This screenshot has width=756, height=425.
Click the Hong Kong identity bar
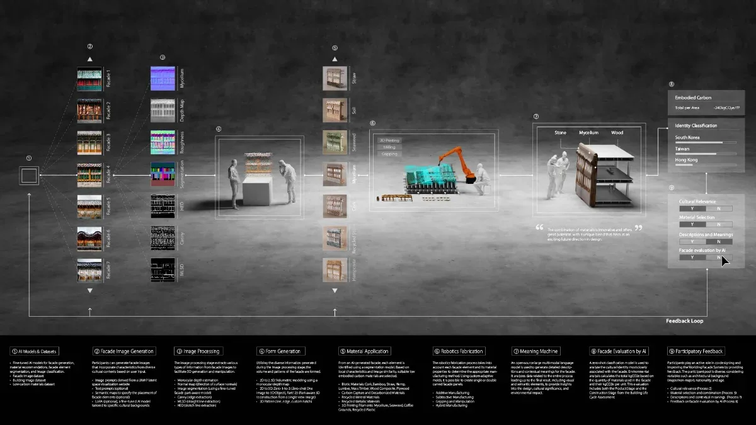click(705, 164)
